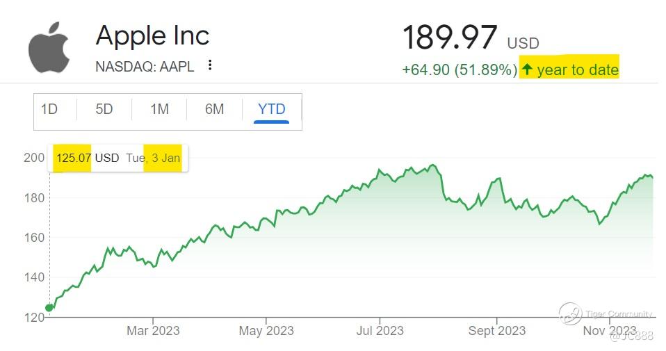
Task: Select the YTD tab
Action: tap(271, 109)
